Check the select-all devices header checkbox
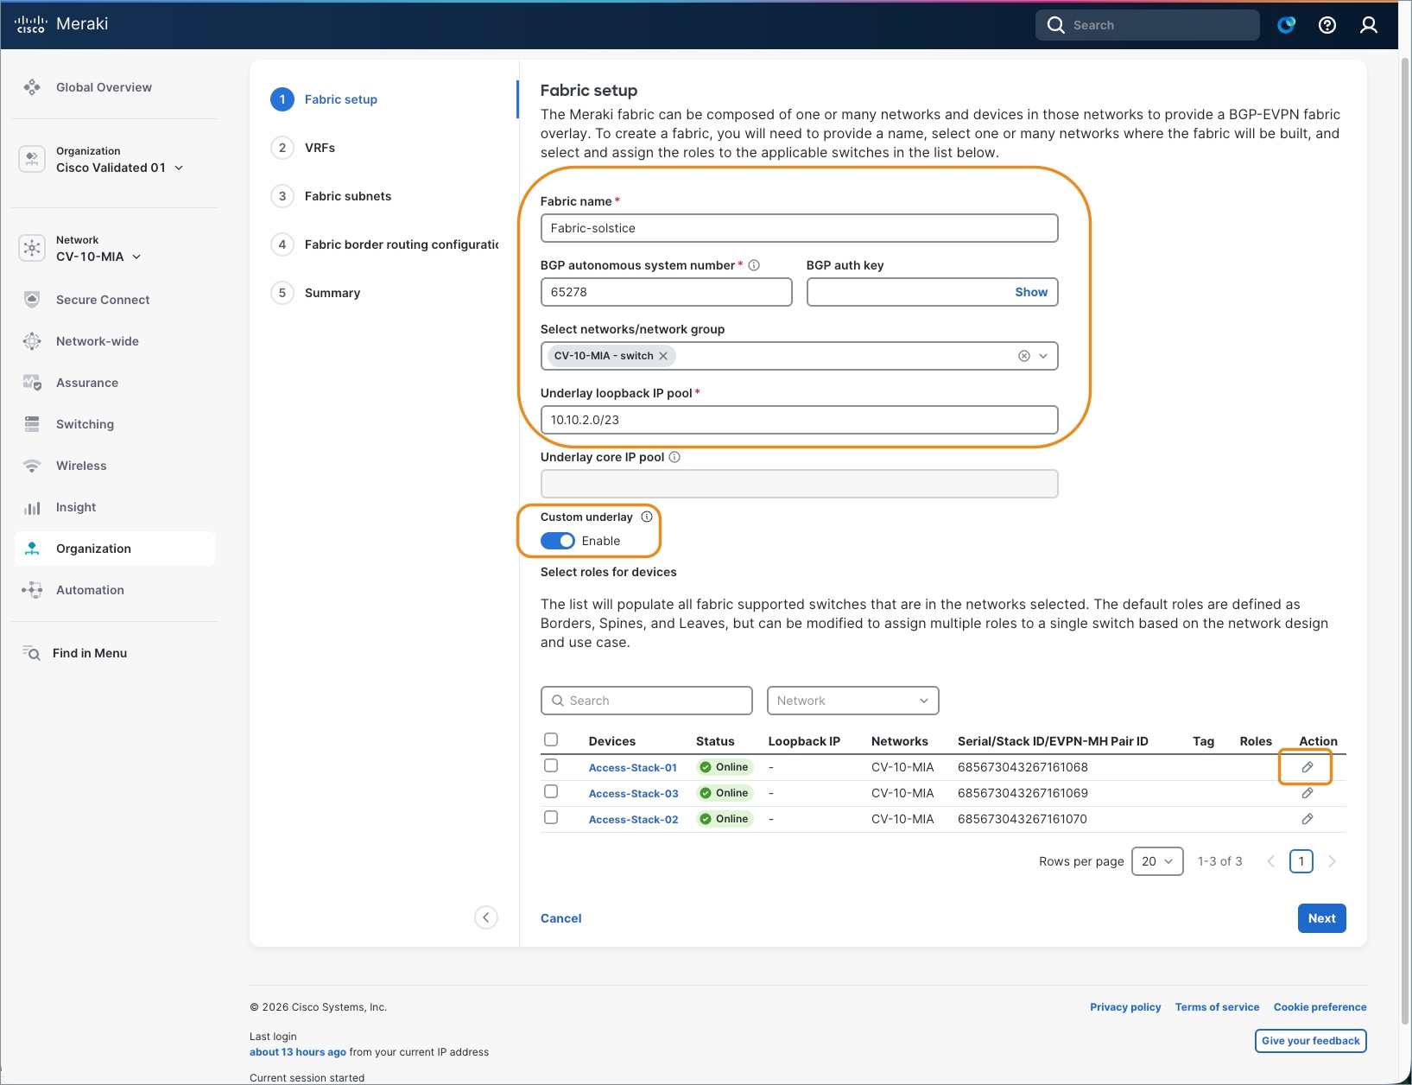Image resolution: width=1412 pixels, height=1085 pixels. (551, 739)
